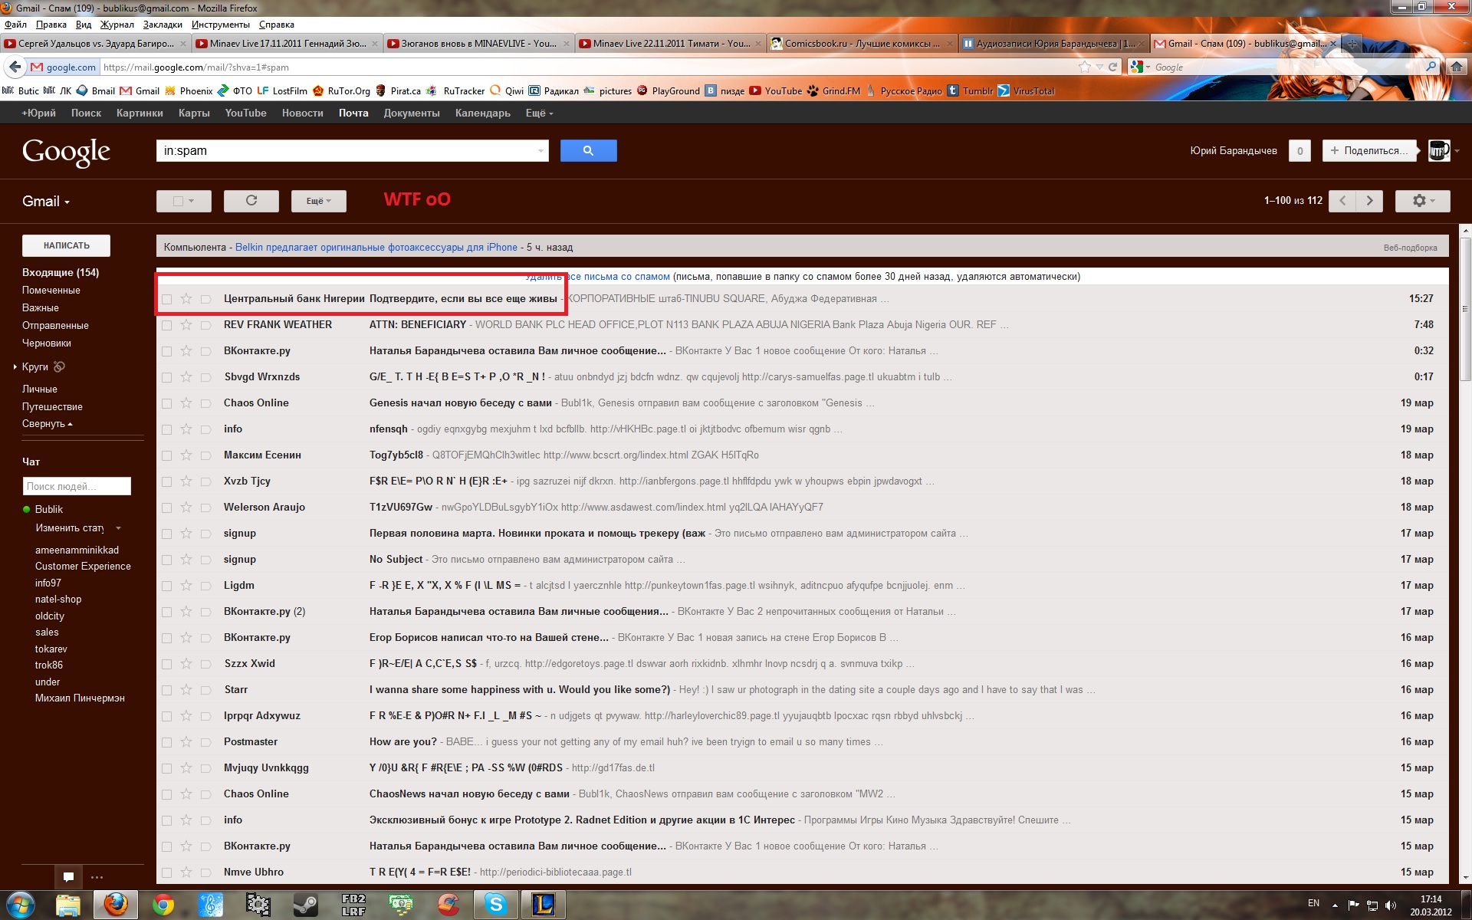This screenshot has height=920, width=1472.
Task: Open account dropdown arrow beside avatar
Action: click(1457, 151)
